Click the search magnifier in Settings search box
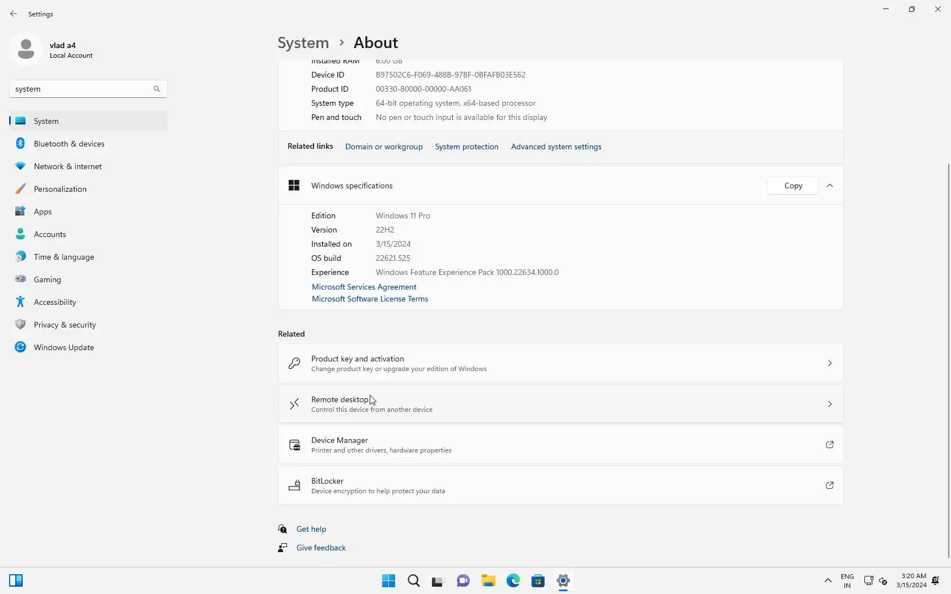Image resolution: width=951 pixels, height=594 pixels. click(157, 89)
